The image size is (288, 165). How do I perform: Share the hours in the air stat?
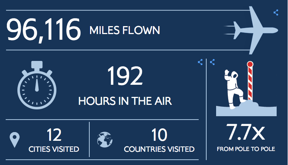point(200,62)
